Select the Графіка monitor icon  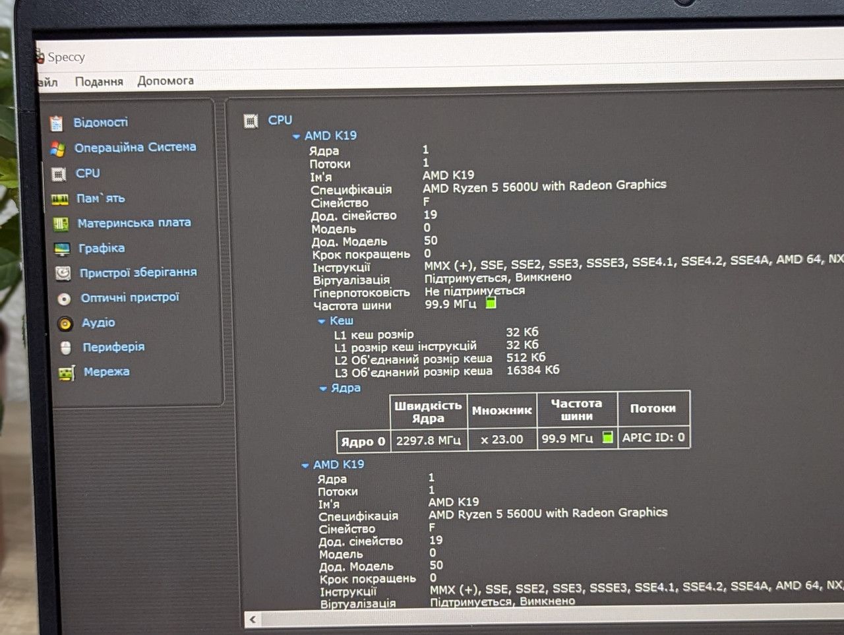[x=62, y=249]
